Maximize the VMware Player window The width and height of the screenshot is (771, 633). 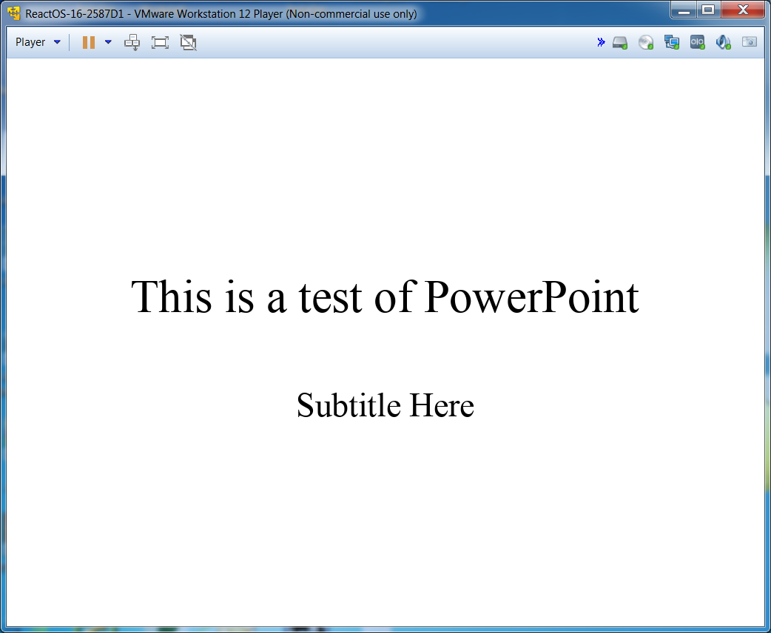coord(708,10)
